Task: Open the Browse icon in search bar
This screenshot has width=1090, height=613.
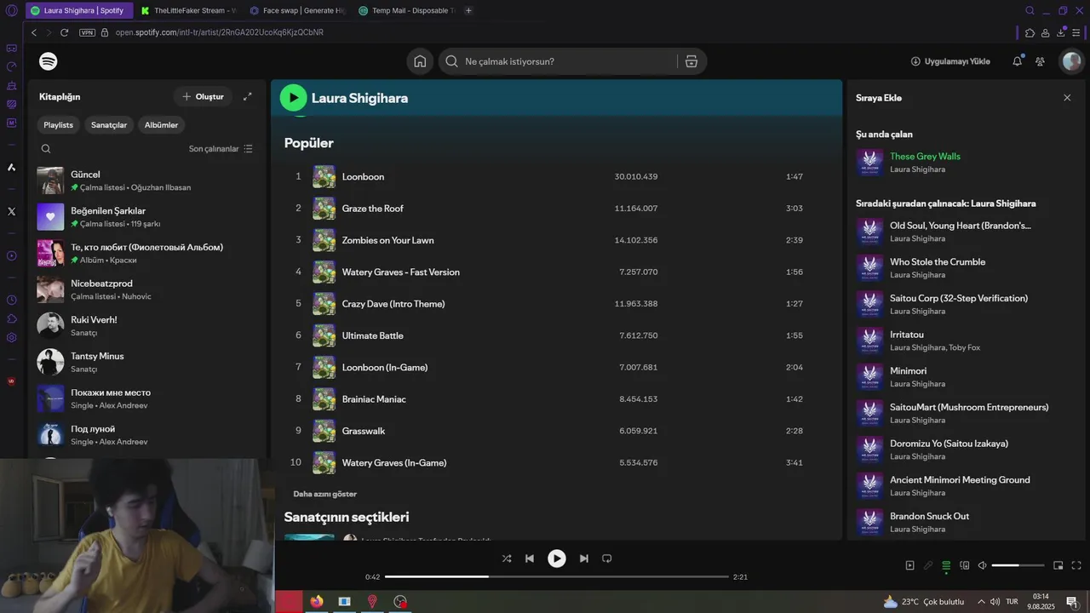Action: coord(691,61)
